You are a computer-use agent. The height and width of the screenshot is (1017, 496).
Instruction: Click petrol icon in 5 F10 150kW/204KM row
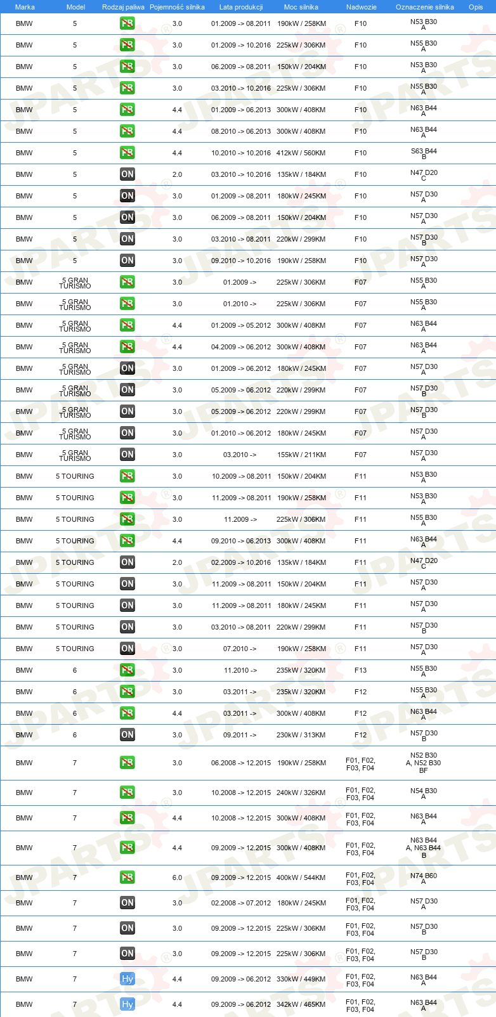pyautogui.click(x=127, y=67)
